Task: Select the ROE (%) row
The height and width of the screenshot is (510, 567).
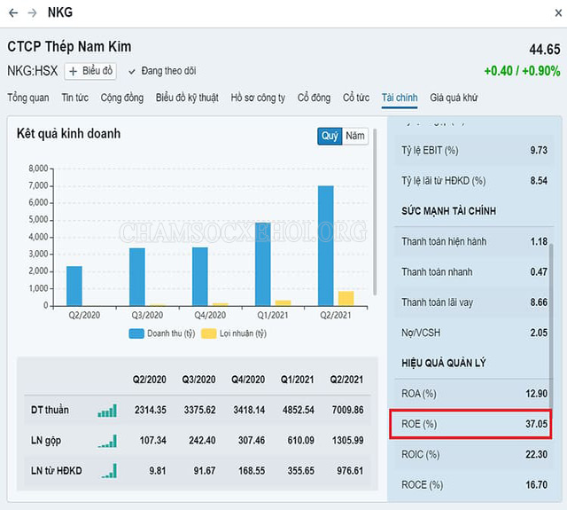Action: point(470,424)
